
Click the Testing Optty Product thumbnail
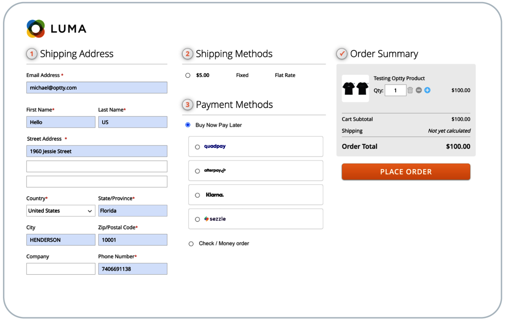[355, 88]
